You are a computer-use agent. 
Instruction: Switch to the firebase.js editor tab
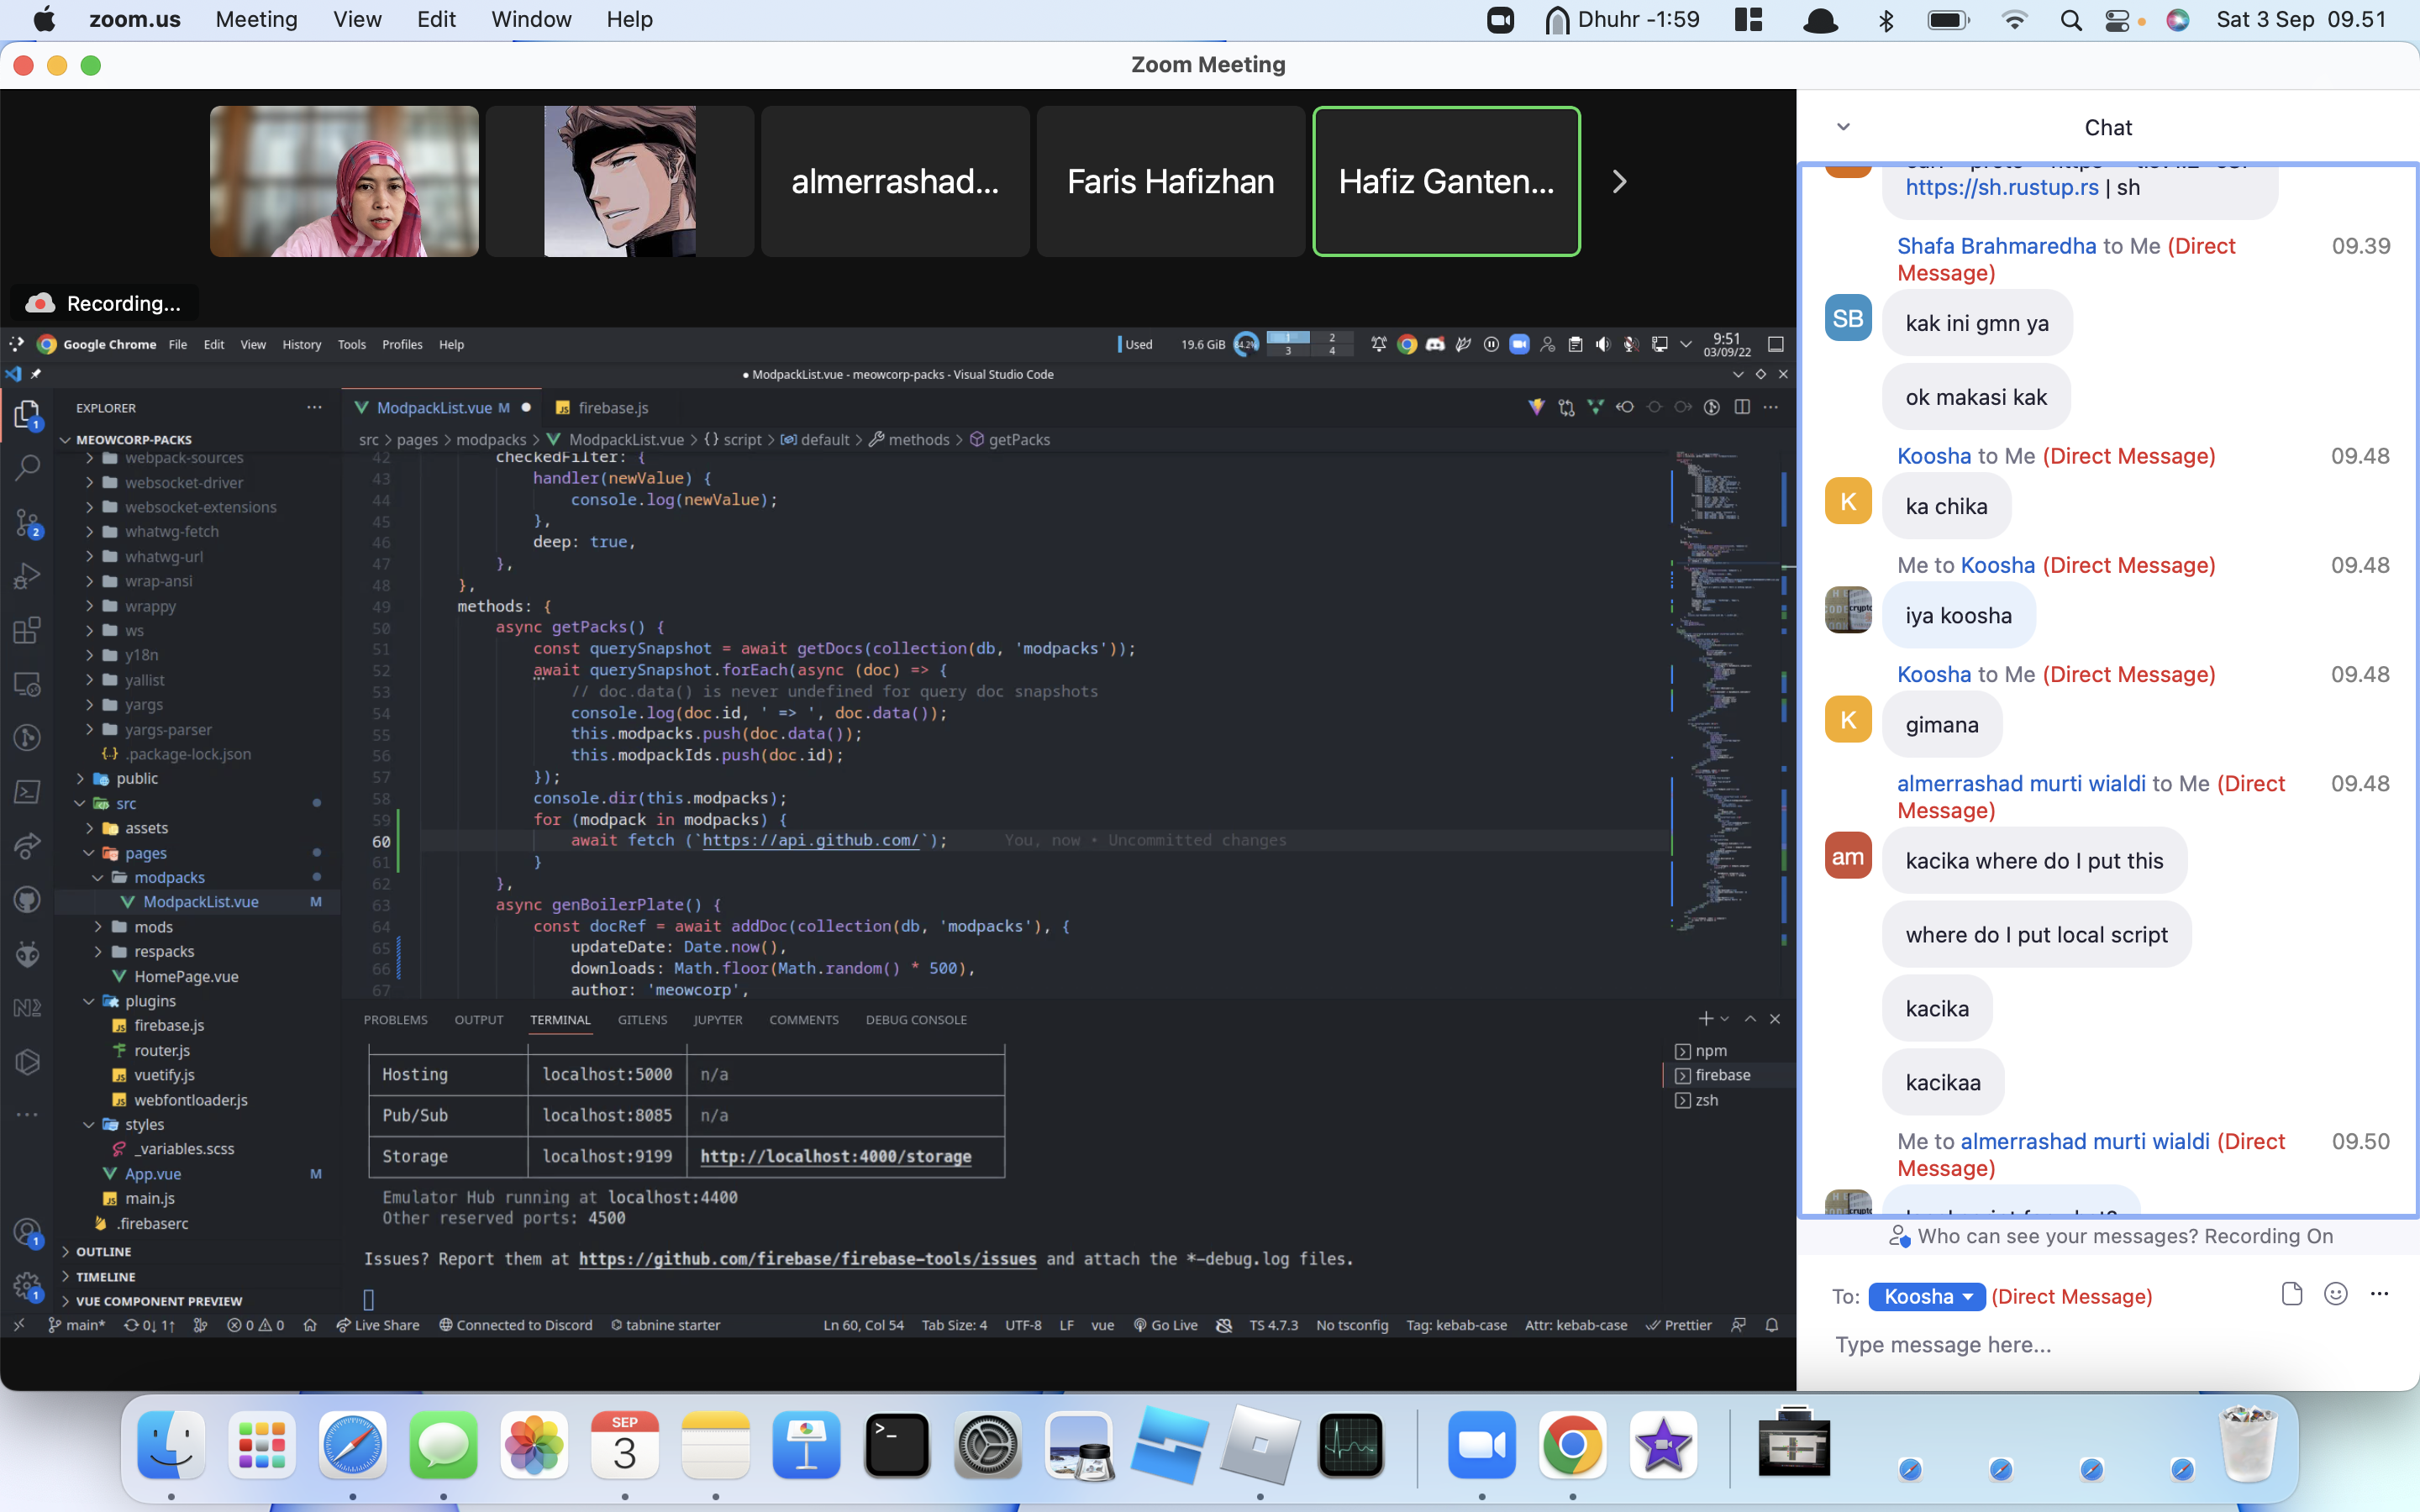612,407
